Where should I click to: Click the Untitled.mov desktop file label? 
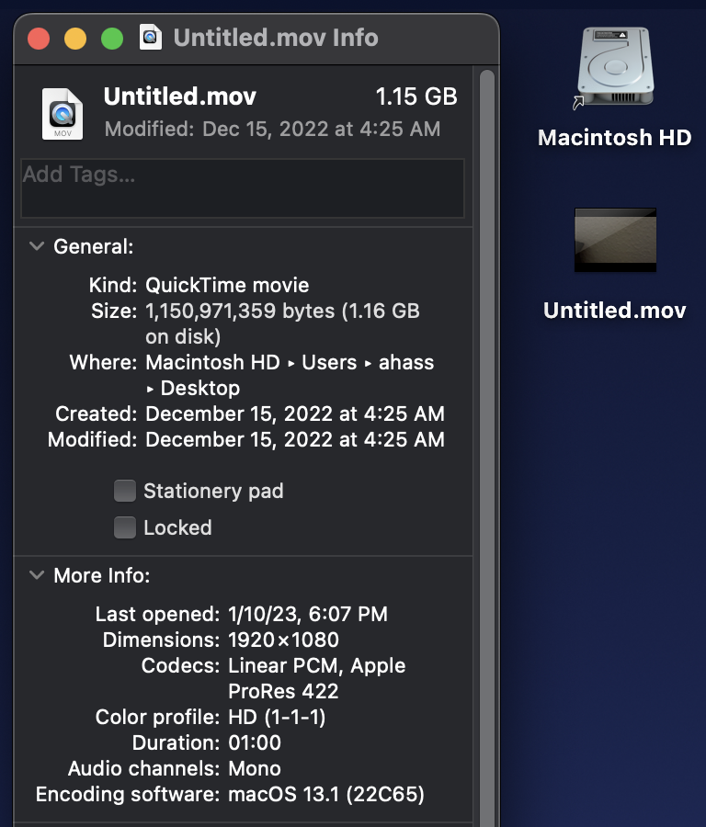tap(615, 311)
